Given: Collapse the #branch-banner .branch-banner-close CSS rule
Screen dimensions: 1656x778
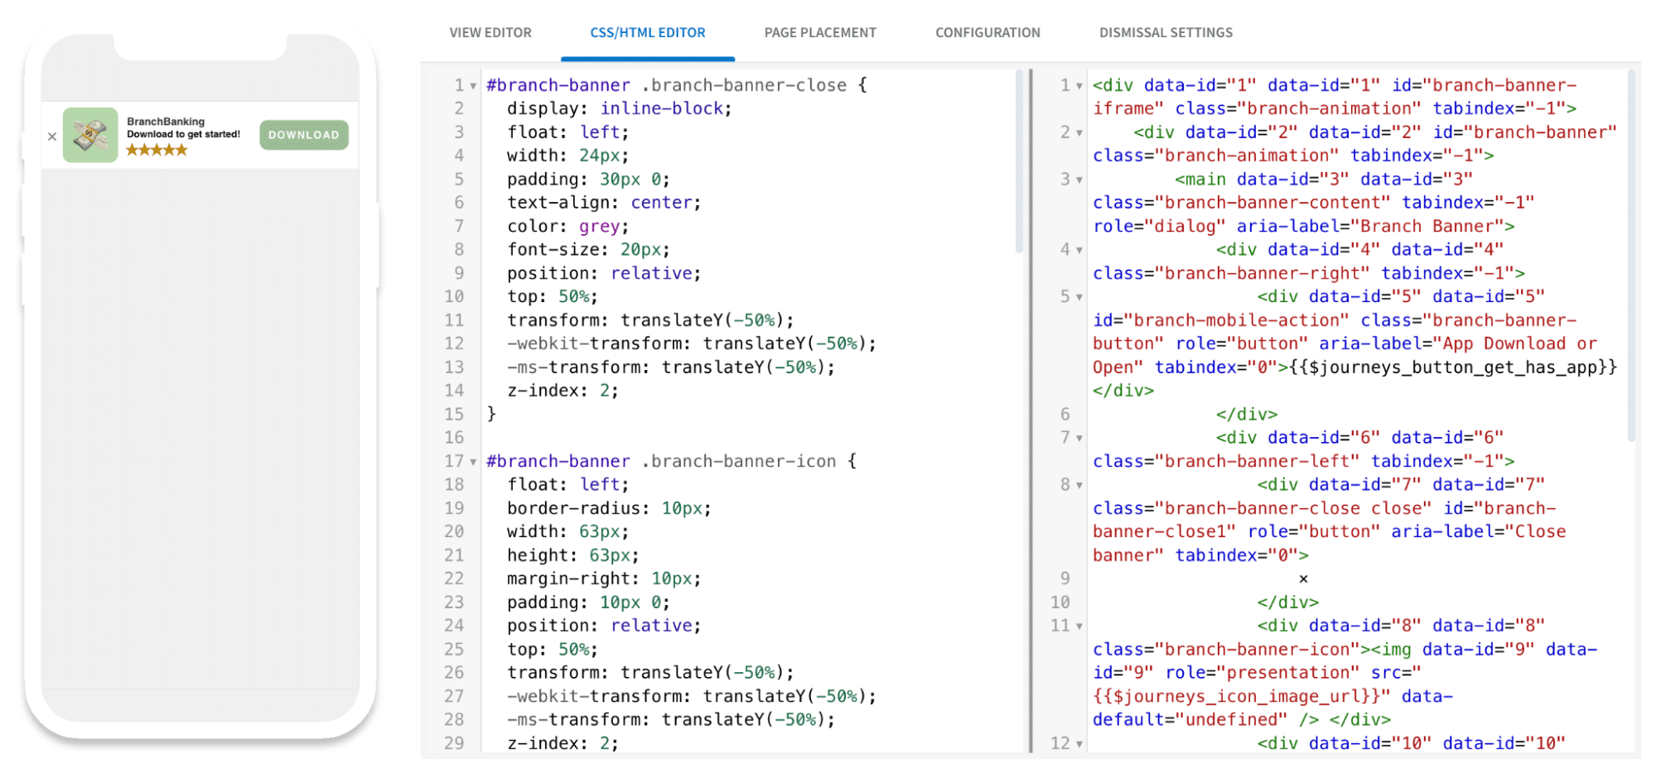Looking at the screenshot, I should tap(472, 84).
